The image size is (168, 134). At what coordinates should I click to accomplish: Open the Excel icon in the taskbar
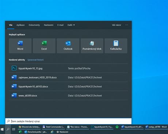click(20, 132)
